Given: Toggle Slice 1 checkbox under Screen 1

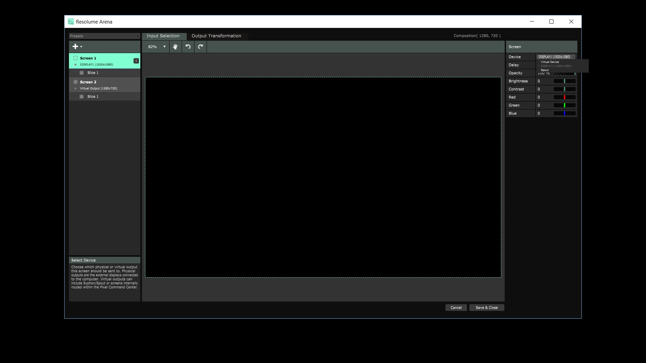Looking at the screenshot, I should pos(81,73).
